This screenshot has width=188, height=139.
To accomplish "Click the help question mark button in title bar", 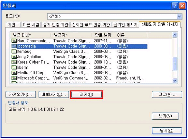I will coord(175,6).
